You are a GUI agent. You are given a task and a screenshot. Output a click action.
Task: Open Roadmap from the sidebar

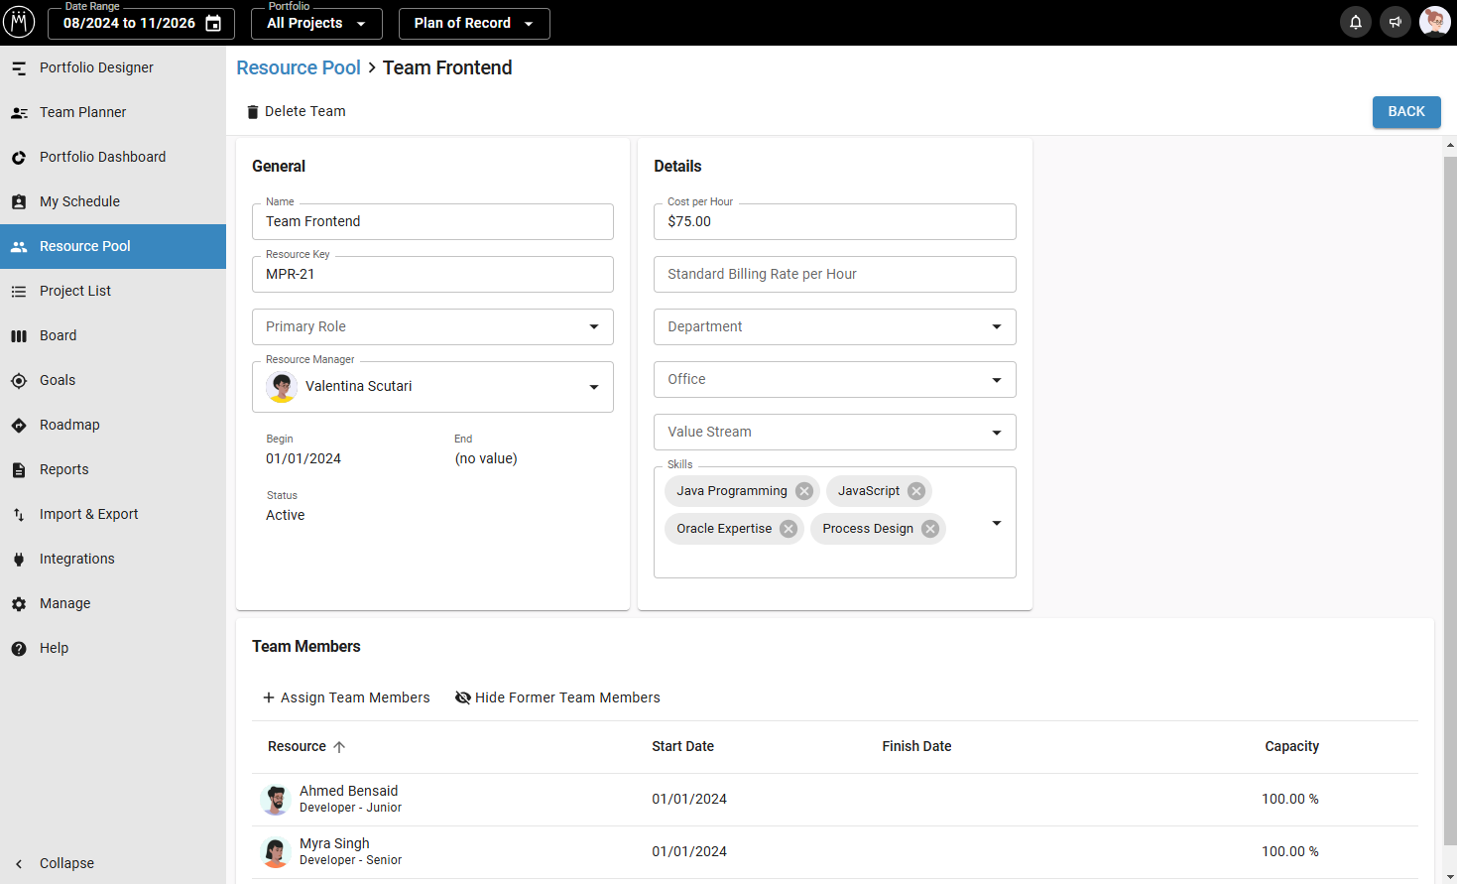point(113,425)
